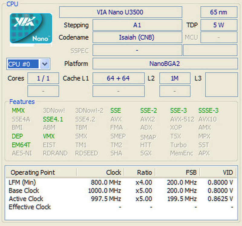Click the DEP feature label

(17, 136)
